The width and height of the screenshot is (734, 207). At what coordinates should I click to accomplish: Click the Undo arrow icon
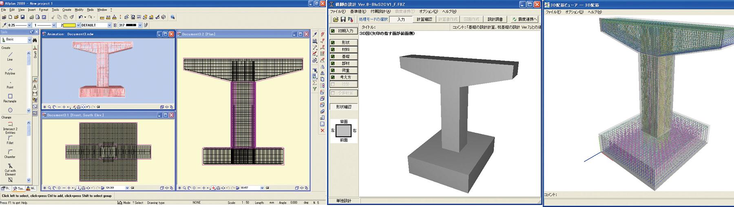pos(81,17)
